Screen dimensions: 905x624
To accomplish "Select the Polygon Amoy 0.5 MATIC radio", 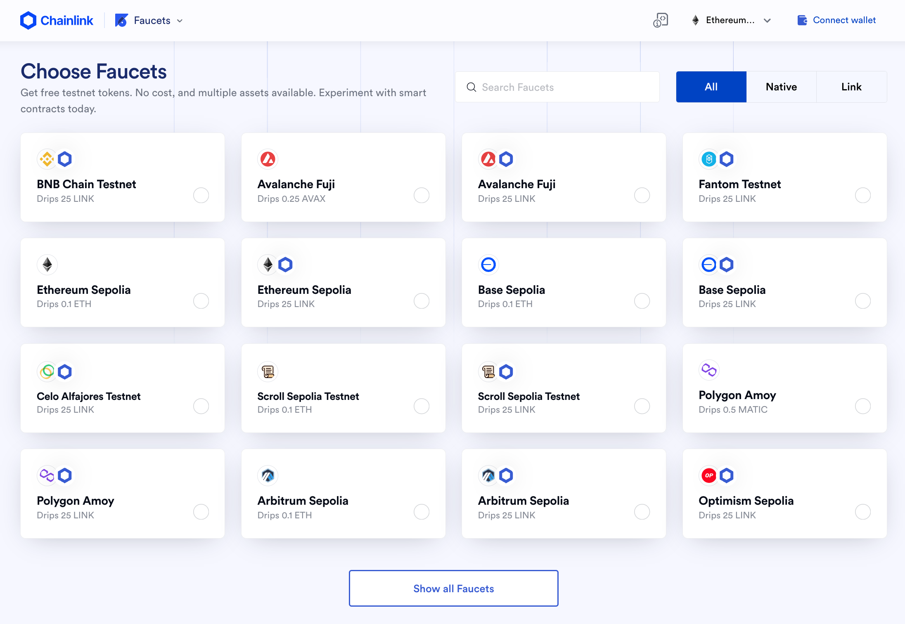I will [862, 406].
